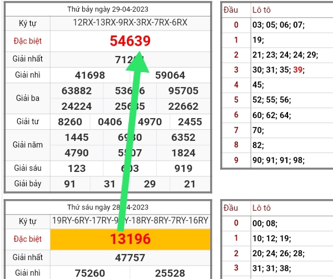Click the head 9 row in top lô tô table
Image resolution: width=333 pixels, height=279 pixels.
277,160
